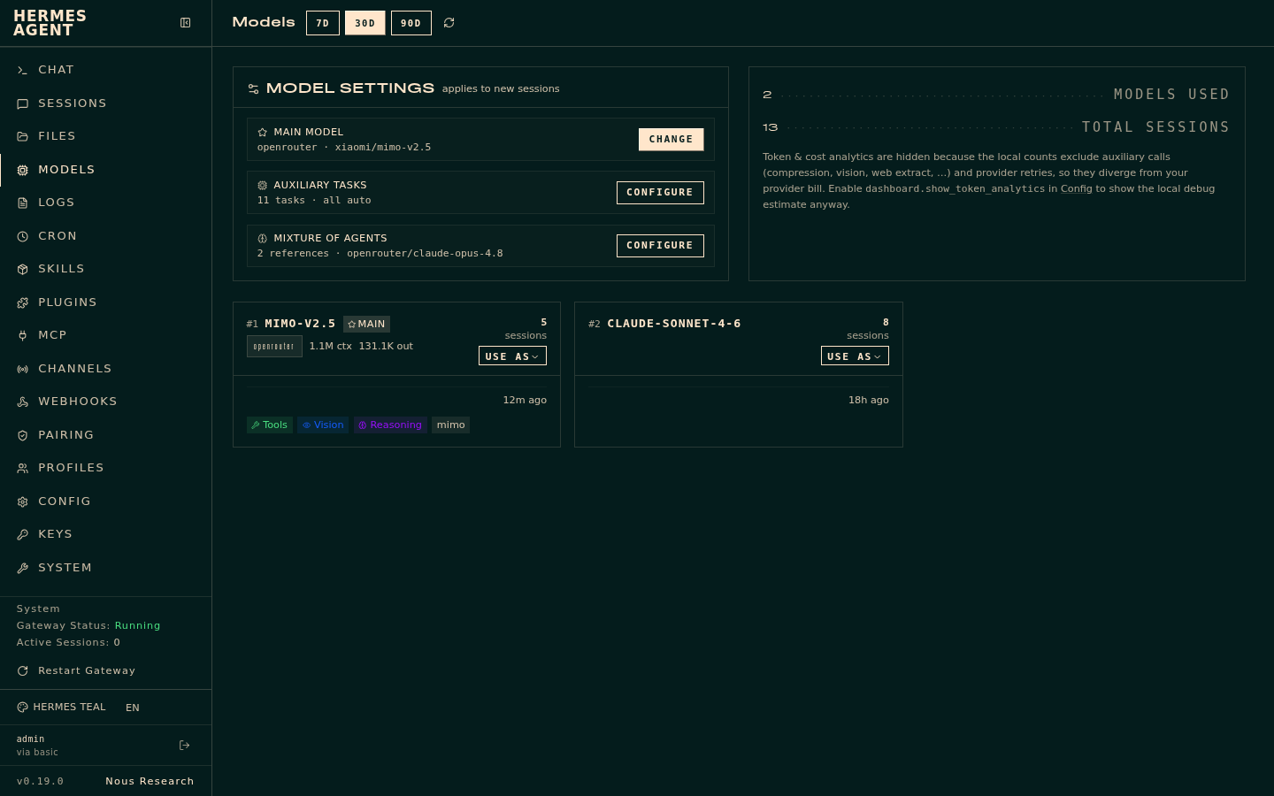1274x796 pixels.
Task: Click the Cron clock icon
Action: click(x=23, y=236)
